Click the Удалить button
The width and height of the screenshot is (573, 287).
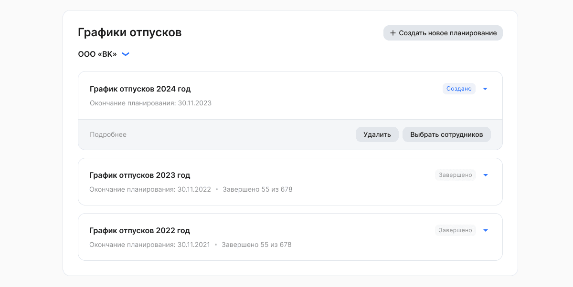(377, 134)
